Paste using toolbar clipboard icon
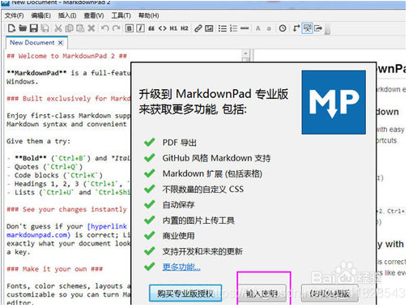Image resolution: width=413 pixels, height=308 pixels. (x=80, y=28)
